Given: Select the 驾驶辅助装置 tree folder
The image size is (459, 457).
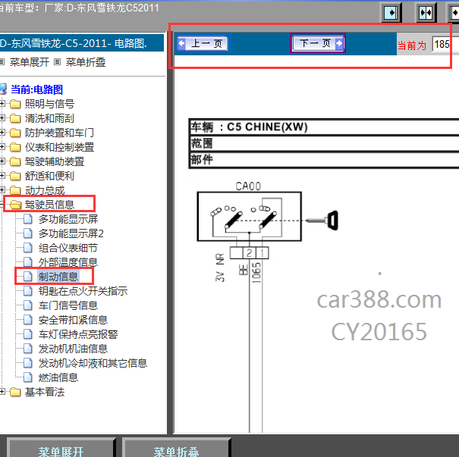Looking at the screenshot, I should point(55,161).
